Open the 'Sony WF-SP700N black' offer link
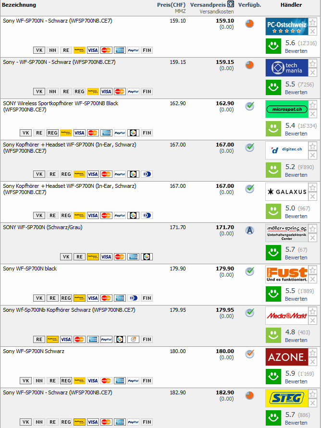Screen dimensions: 321x428 (x=30, y=269)
